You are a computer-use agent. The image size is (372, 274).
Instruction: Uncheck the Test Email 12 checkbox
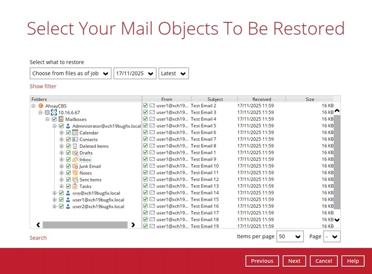click(145, 179)
